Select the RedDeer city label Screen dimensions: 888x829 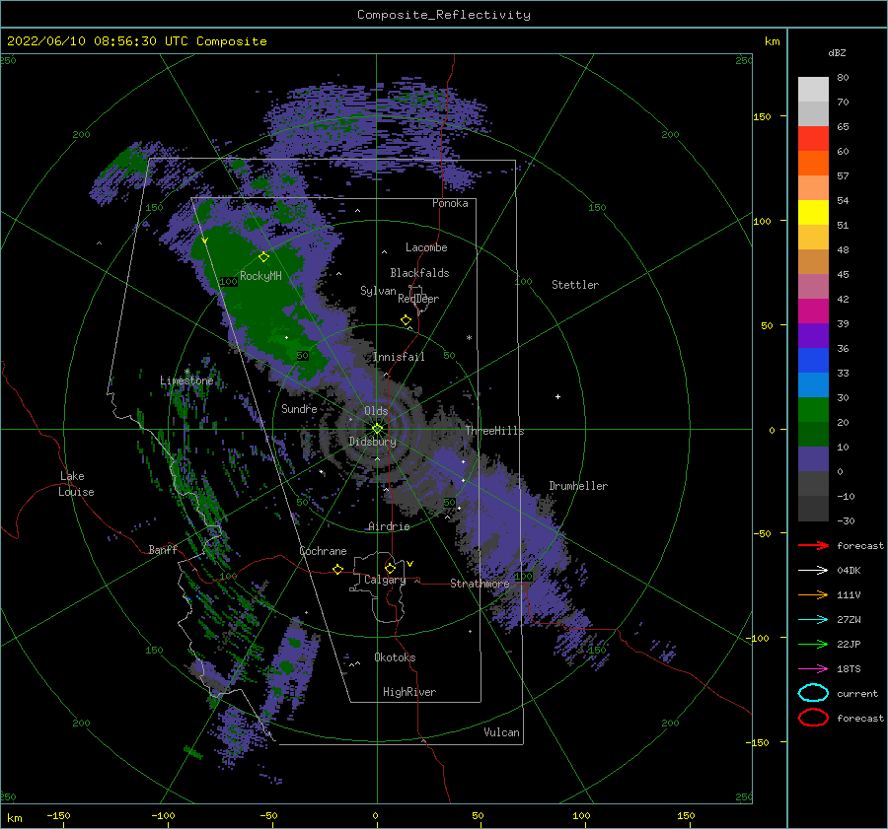[x=418, y=299]
